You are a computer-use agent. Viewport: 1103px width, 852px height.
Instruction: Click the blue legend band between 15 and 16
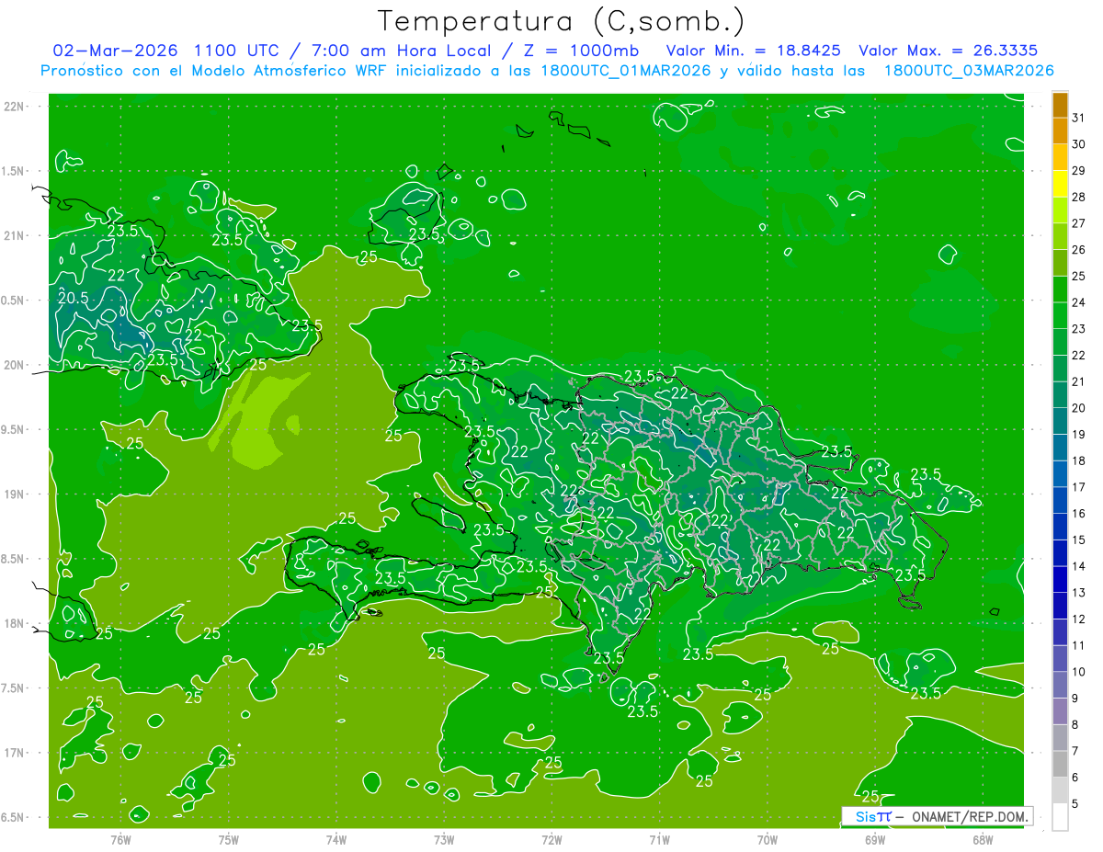[1060, 528]
